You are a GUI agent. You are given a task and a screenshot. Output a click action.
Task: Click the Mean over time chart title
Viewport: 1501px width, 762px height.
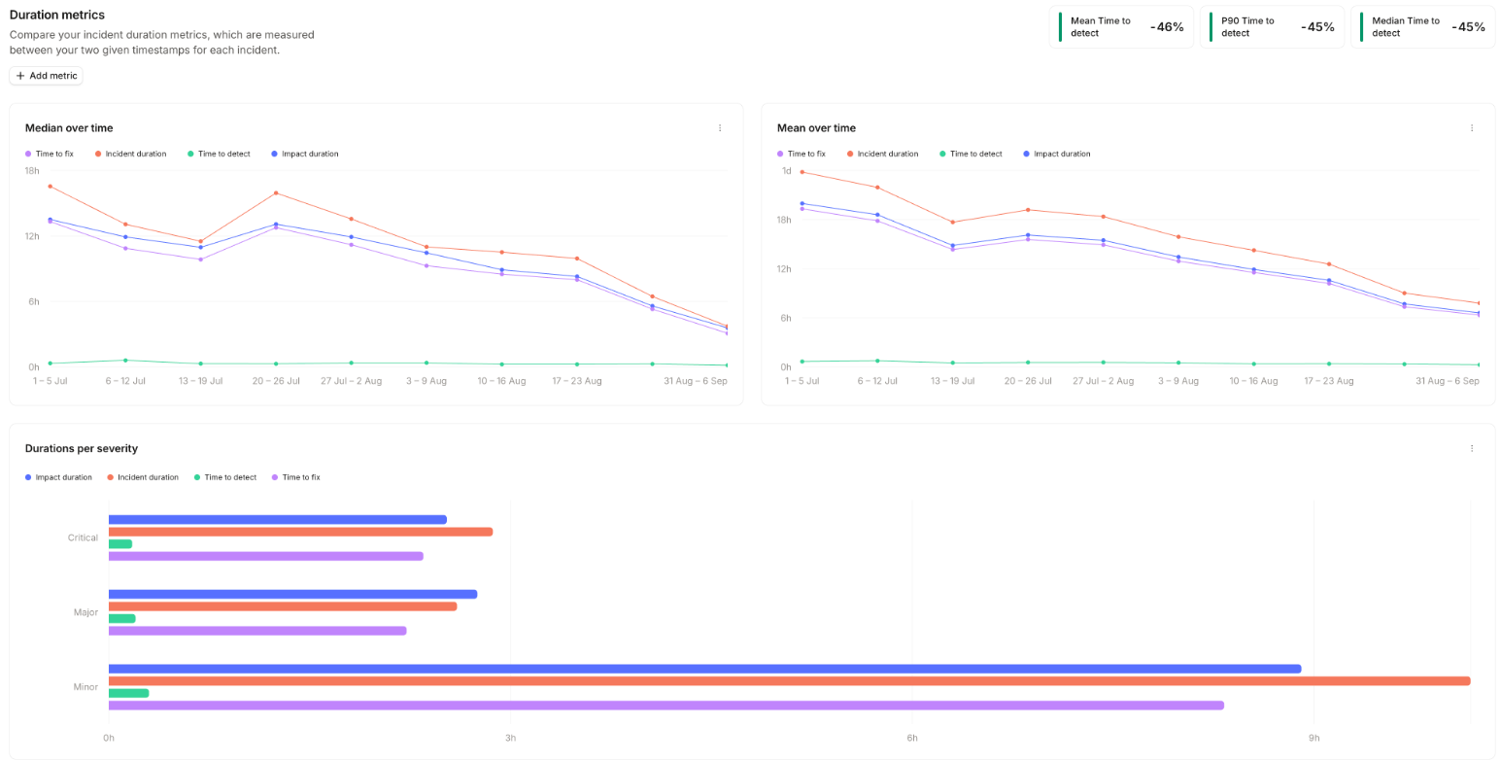(816, 128)
